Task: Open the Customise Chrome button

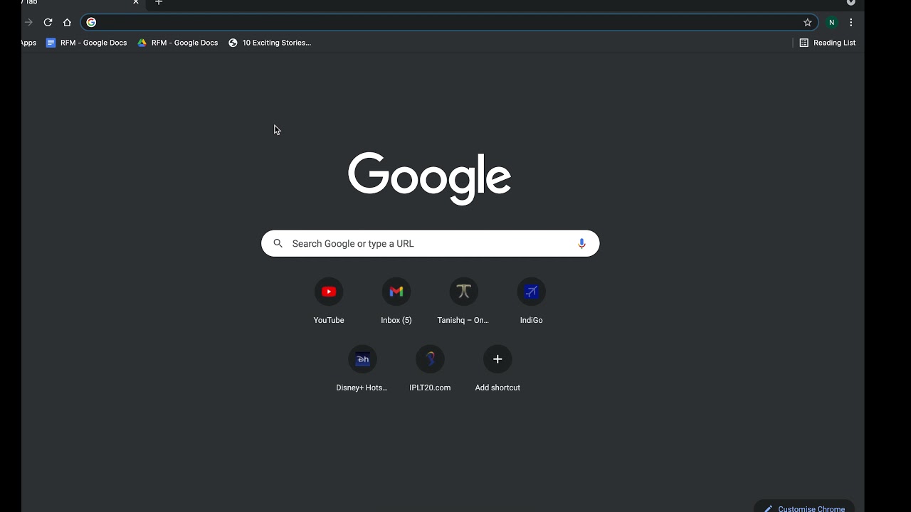Action: point(804,508)
